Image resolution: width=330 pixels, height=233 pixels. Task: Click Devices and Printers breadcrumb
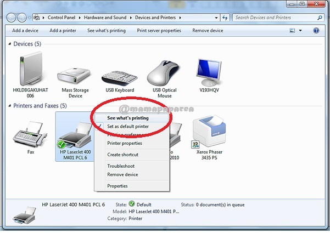[x=155, y=18]
